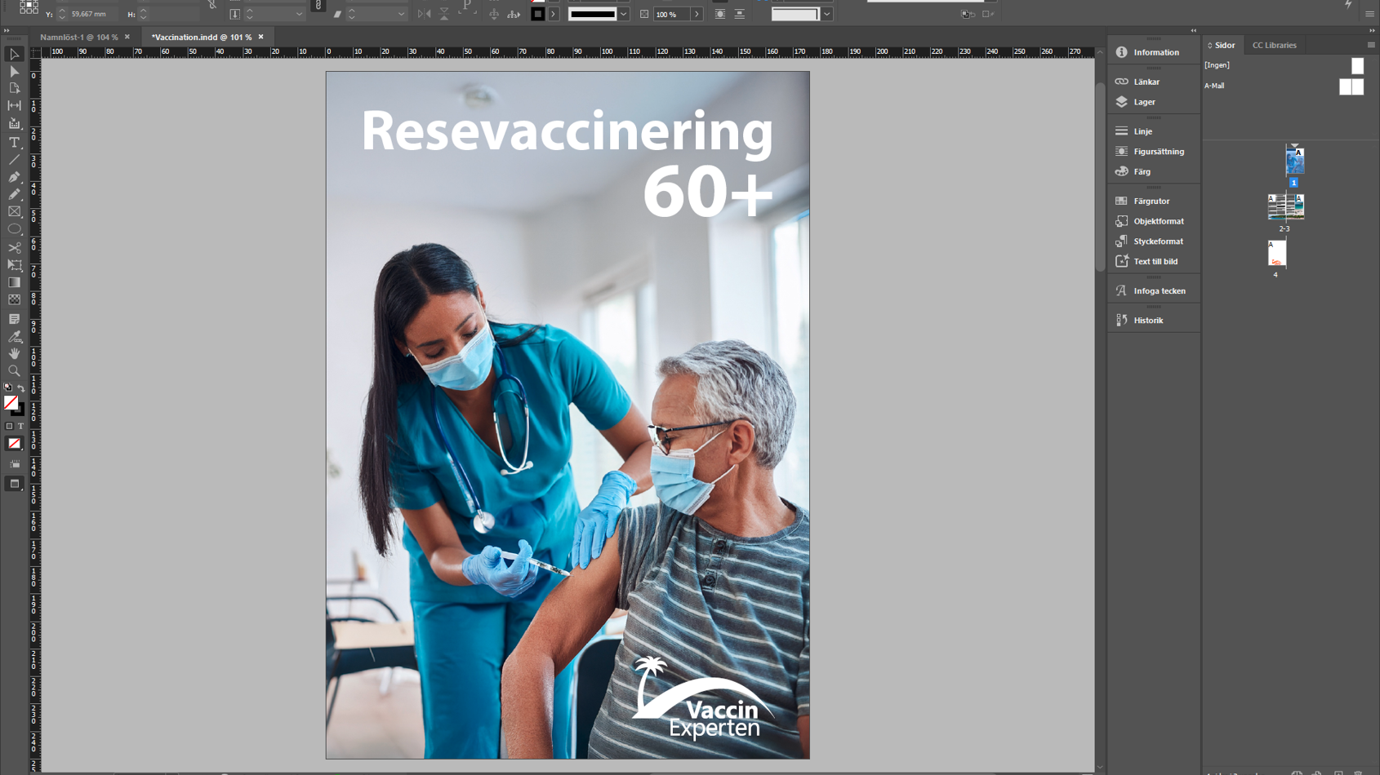Choose the Eyedropper tool

tap(14, 336)
